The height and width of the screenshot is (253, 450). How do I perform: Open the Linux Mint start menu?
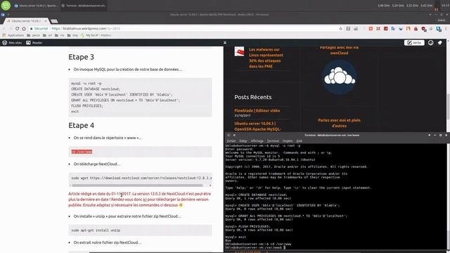coord(6,5)
